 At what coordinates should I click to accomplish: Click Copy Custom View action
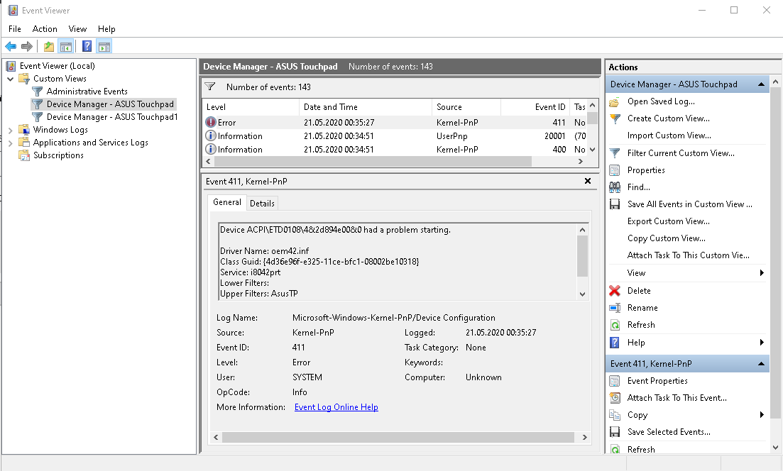[x=666, y=238]
